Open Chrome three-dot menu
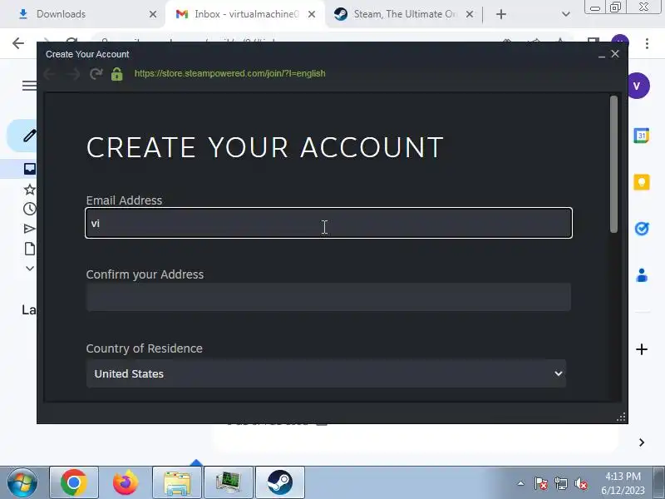Image resolution: width=665 pixels, height=499 pixels. click(x=647, y=43)
